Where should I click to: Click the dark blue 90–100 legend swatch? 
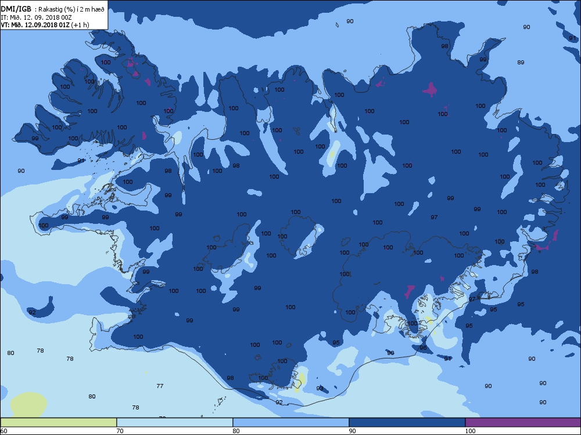click(x=407, y=422)
